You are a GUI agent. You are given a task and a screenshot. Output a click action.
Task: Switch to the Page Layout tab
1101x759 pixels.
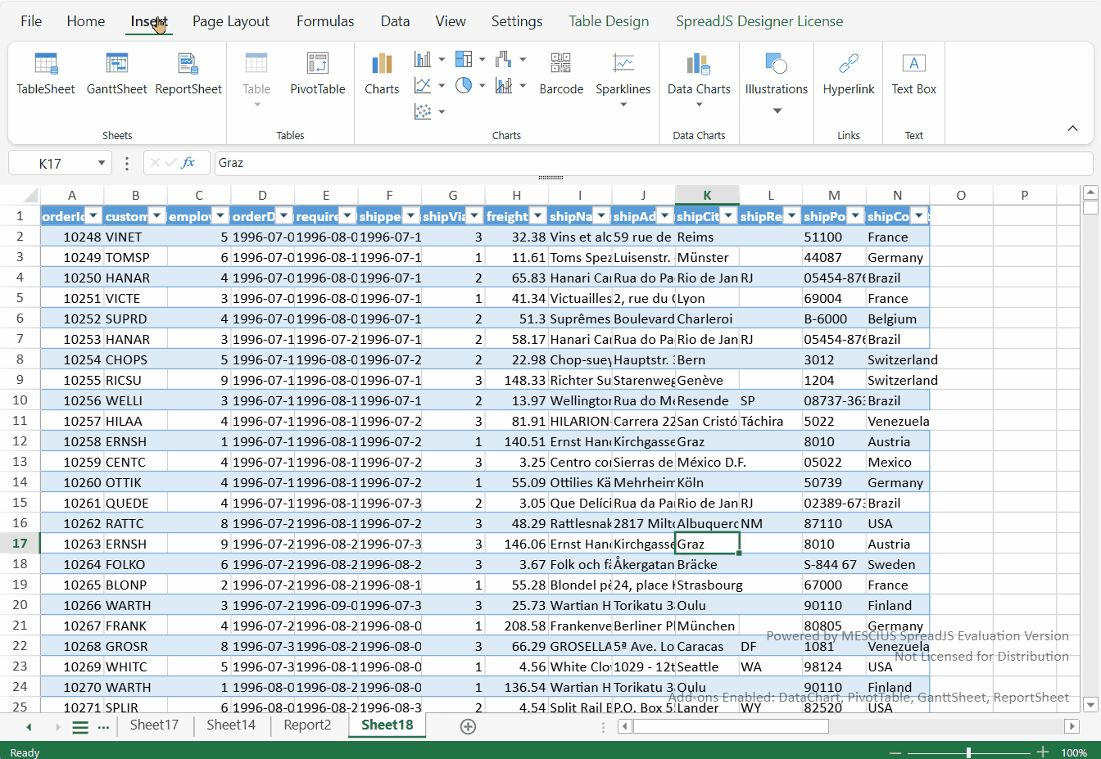click(231, 21)
